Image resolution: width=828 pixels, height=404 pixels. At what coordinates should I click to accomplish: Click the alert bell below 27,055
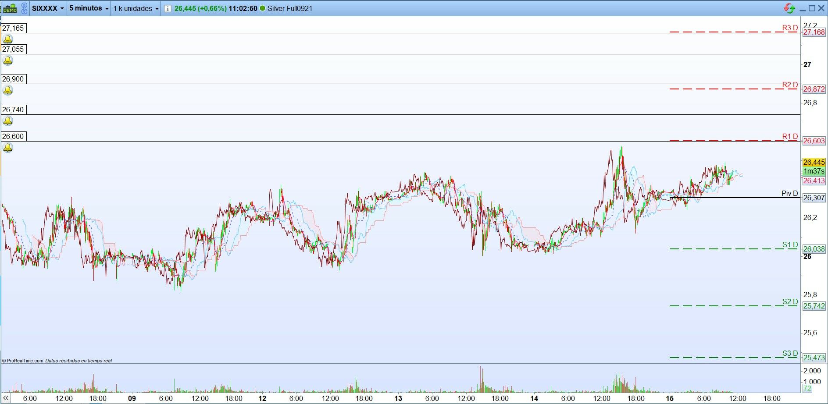pyautogui.click(x=8, y=60)
